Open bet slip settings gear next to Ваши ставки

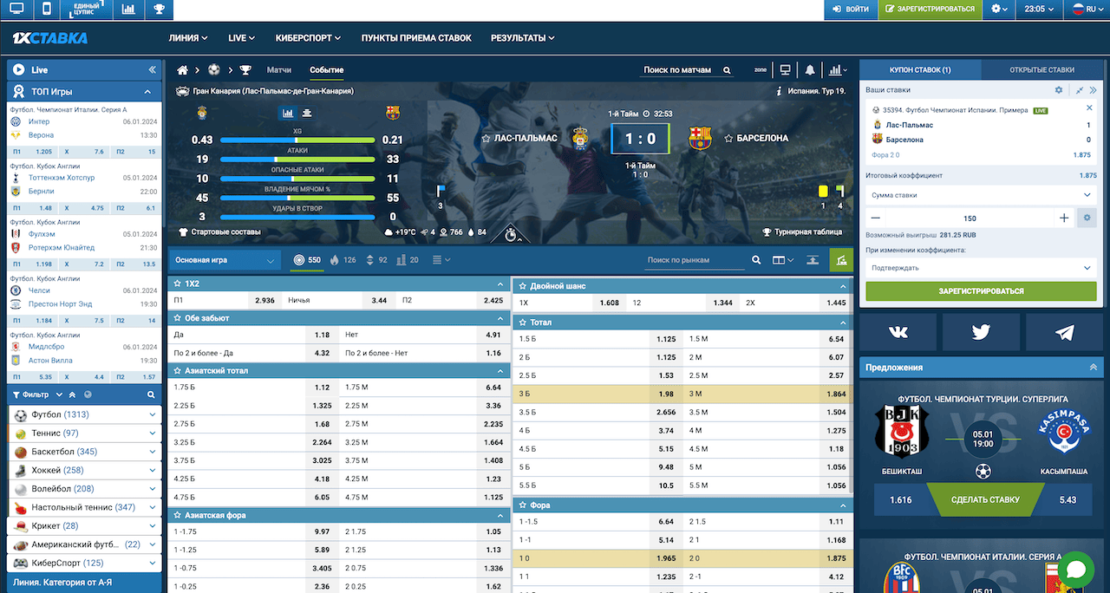1058,90
